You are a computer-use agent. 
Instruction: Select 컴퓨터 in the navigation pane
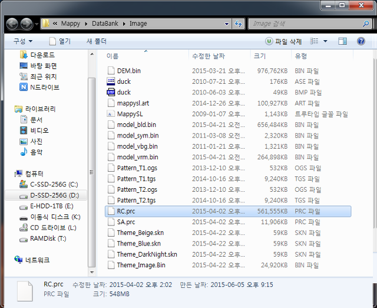[x=29, y=173]
